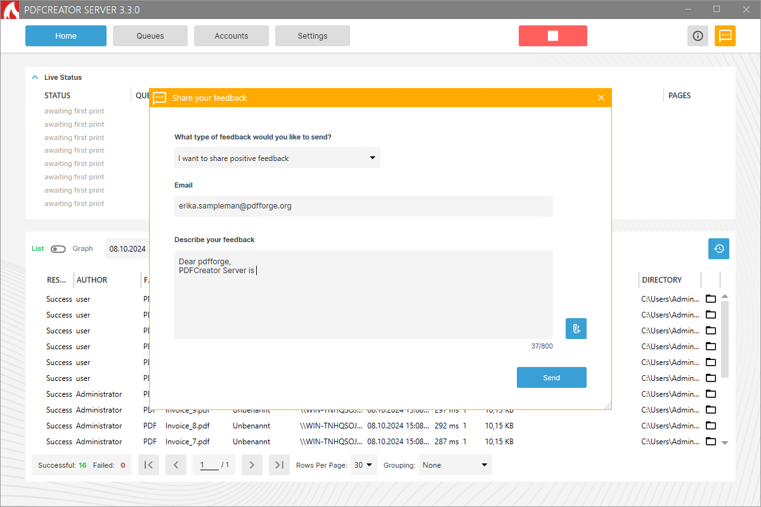761x507 pixels.
Task: Open folder icon in Invoice_7.pdf row
Action: tap(711, 442)
